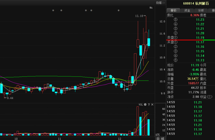Click circled 2 icon beside price 11.20

[176, 33]
